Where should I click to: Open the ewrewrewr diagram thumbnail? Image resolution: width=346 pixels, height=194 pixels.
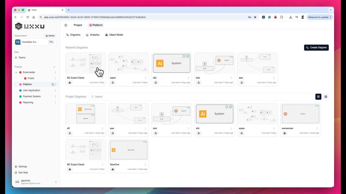tap(301, 114)
